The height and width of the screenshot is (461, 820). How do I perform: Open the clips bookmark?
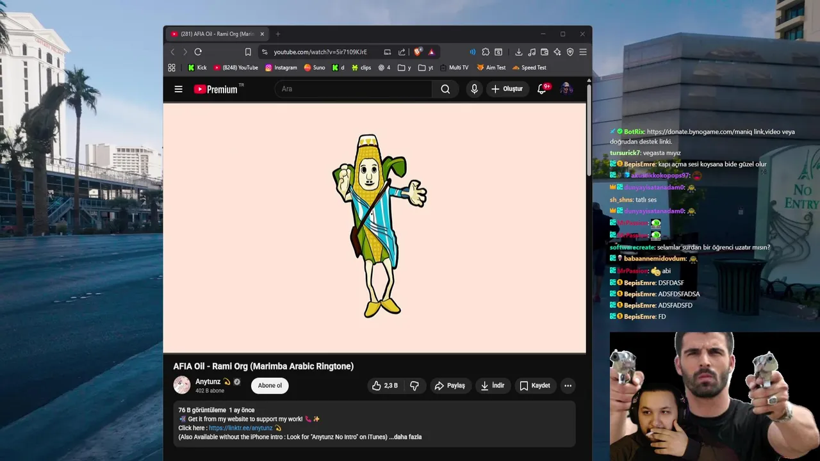click(361, 67)
